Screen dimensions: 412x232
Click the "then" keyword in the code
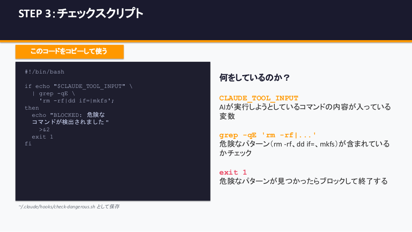[x=32, y=108]
